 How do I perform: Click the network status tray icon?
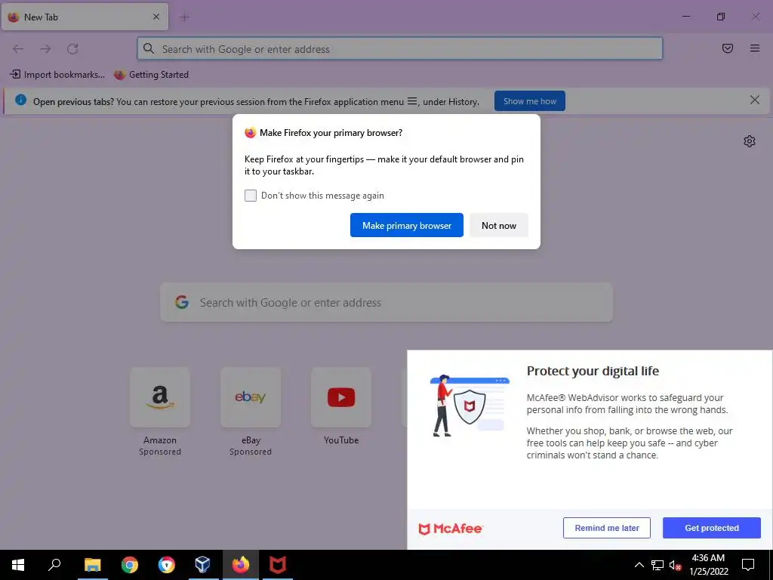click(658, 565)
